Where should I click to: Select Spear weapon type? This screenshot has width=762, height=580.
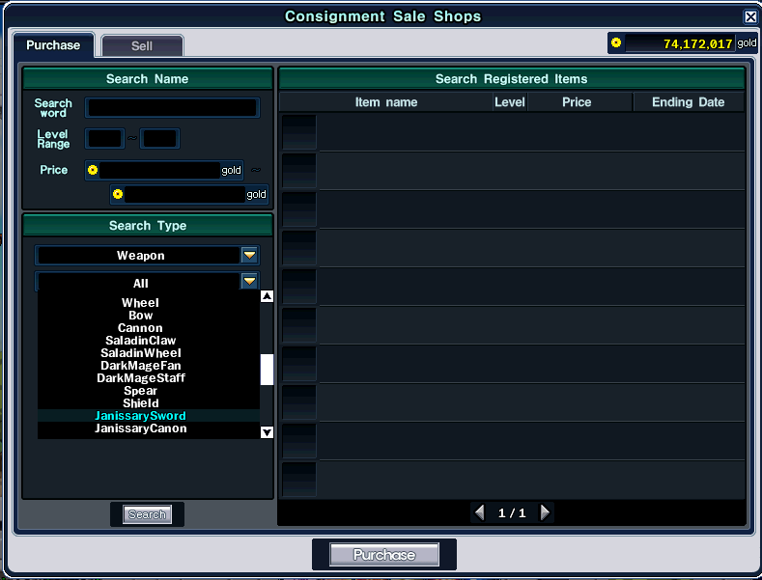point(140,391)
